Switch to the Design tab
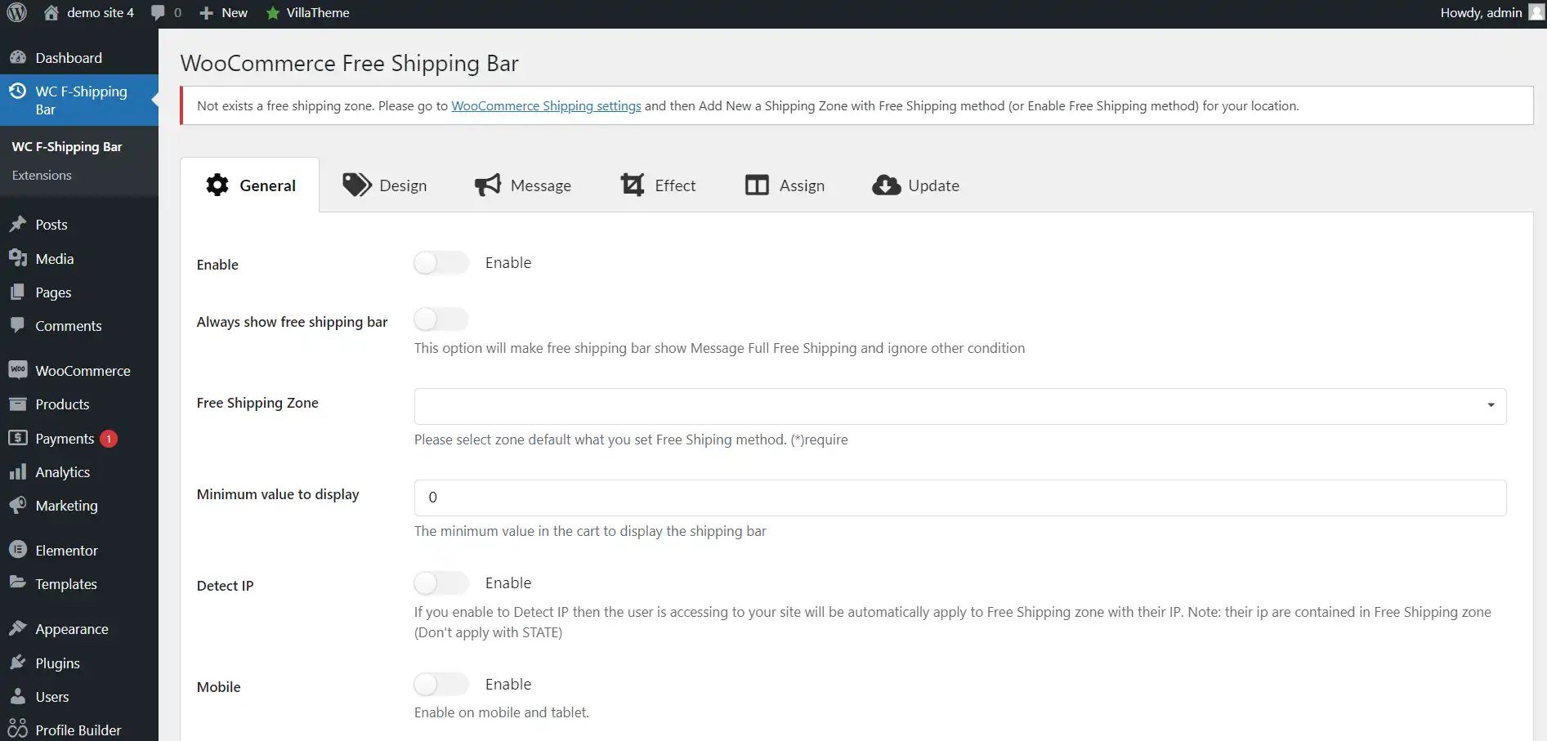 (385, 185)
